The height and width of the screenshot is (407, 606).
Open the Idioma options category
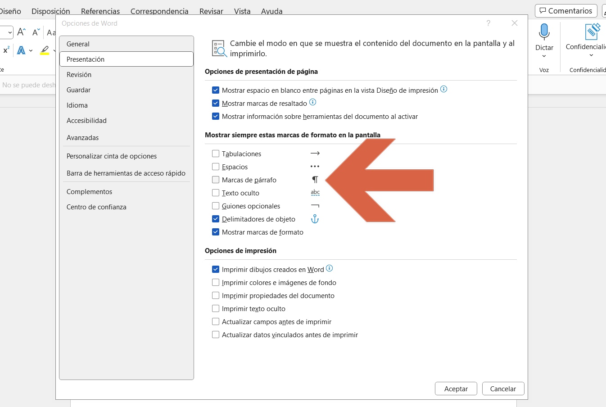click(127, 105)
